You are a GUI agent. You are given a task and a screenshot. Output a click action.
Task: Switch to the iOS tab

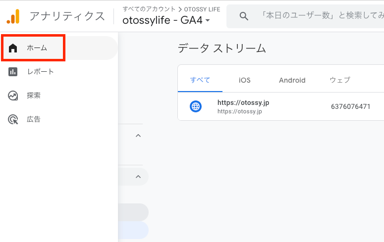tap(245, 80)
